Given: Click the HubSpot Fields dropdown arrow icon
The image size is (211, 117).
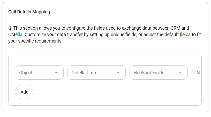Looking at the screenshot, I should pos(180,73).
